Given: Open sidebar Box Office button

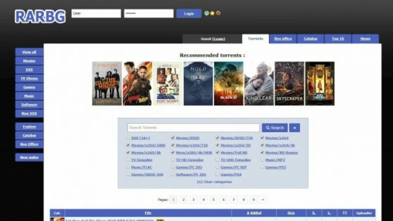Looking at the screenshot, I should [29, 144].
